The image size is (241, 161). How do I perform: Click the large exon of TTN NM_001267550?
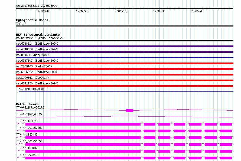pyautogui.click(x=83, y=131)
